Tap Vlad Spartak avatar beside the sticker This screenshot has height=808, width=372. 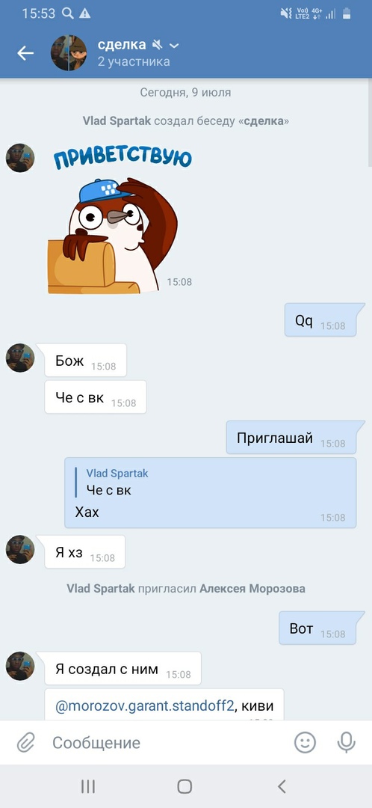20,158
